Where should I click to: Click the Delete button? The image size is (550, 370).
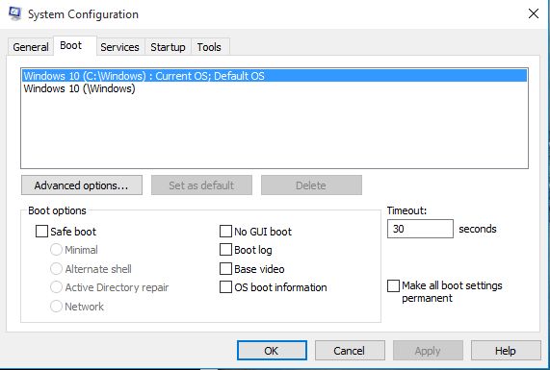pyautogui.click(x=311, y=185)
